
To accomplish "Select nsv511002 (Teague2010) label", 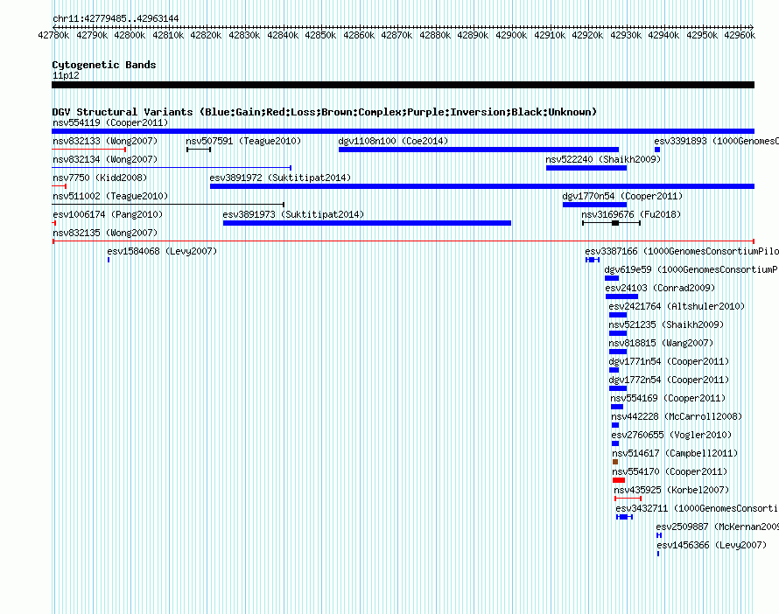I will tap(110, 196).
